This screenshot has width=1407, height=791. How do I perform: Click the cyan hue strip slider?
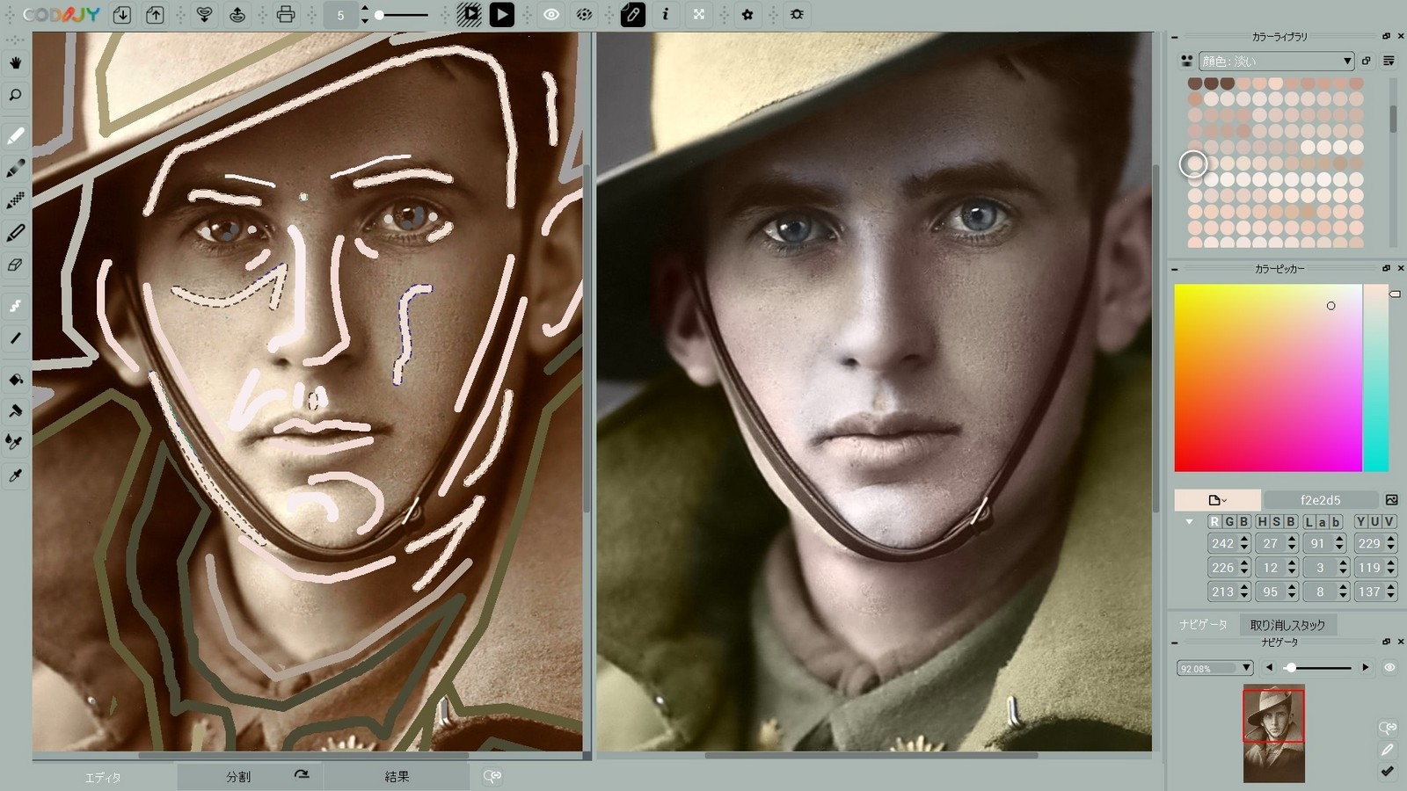pyautogui.click(x=1376, y=378)
